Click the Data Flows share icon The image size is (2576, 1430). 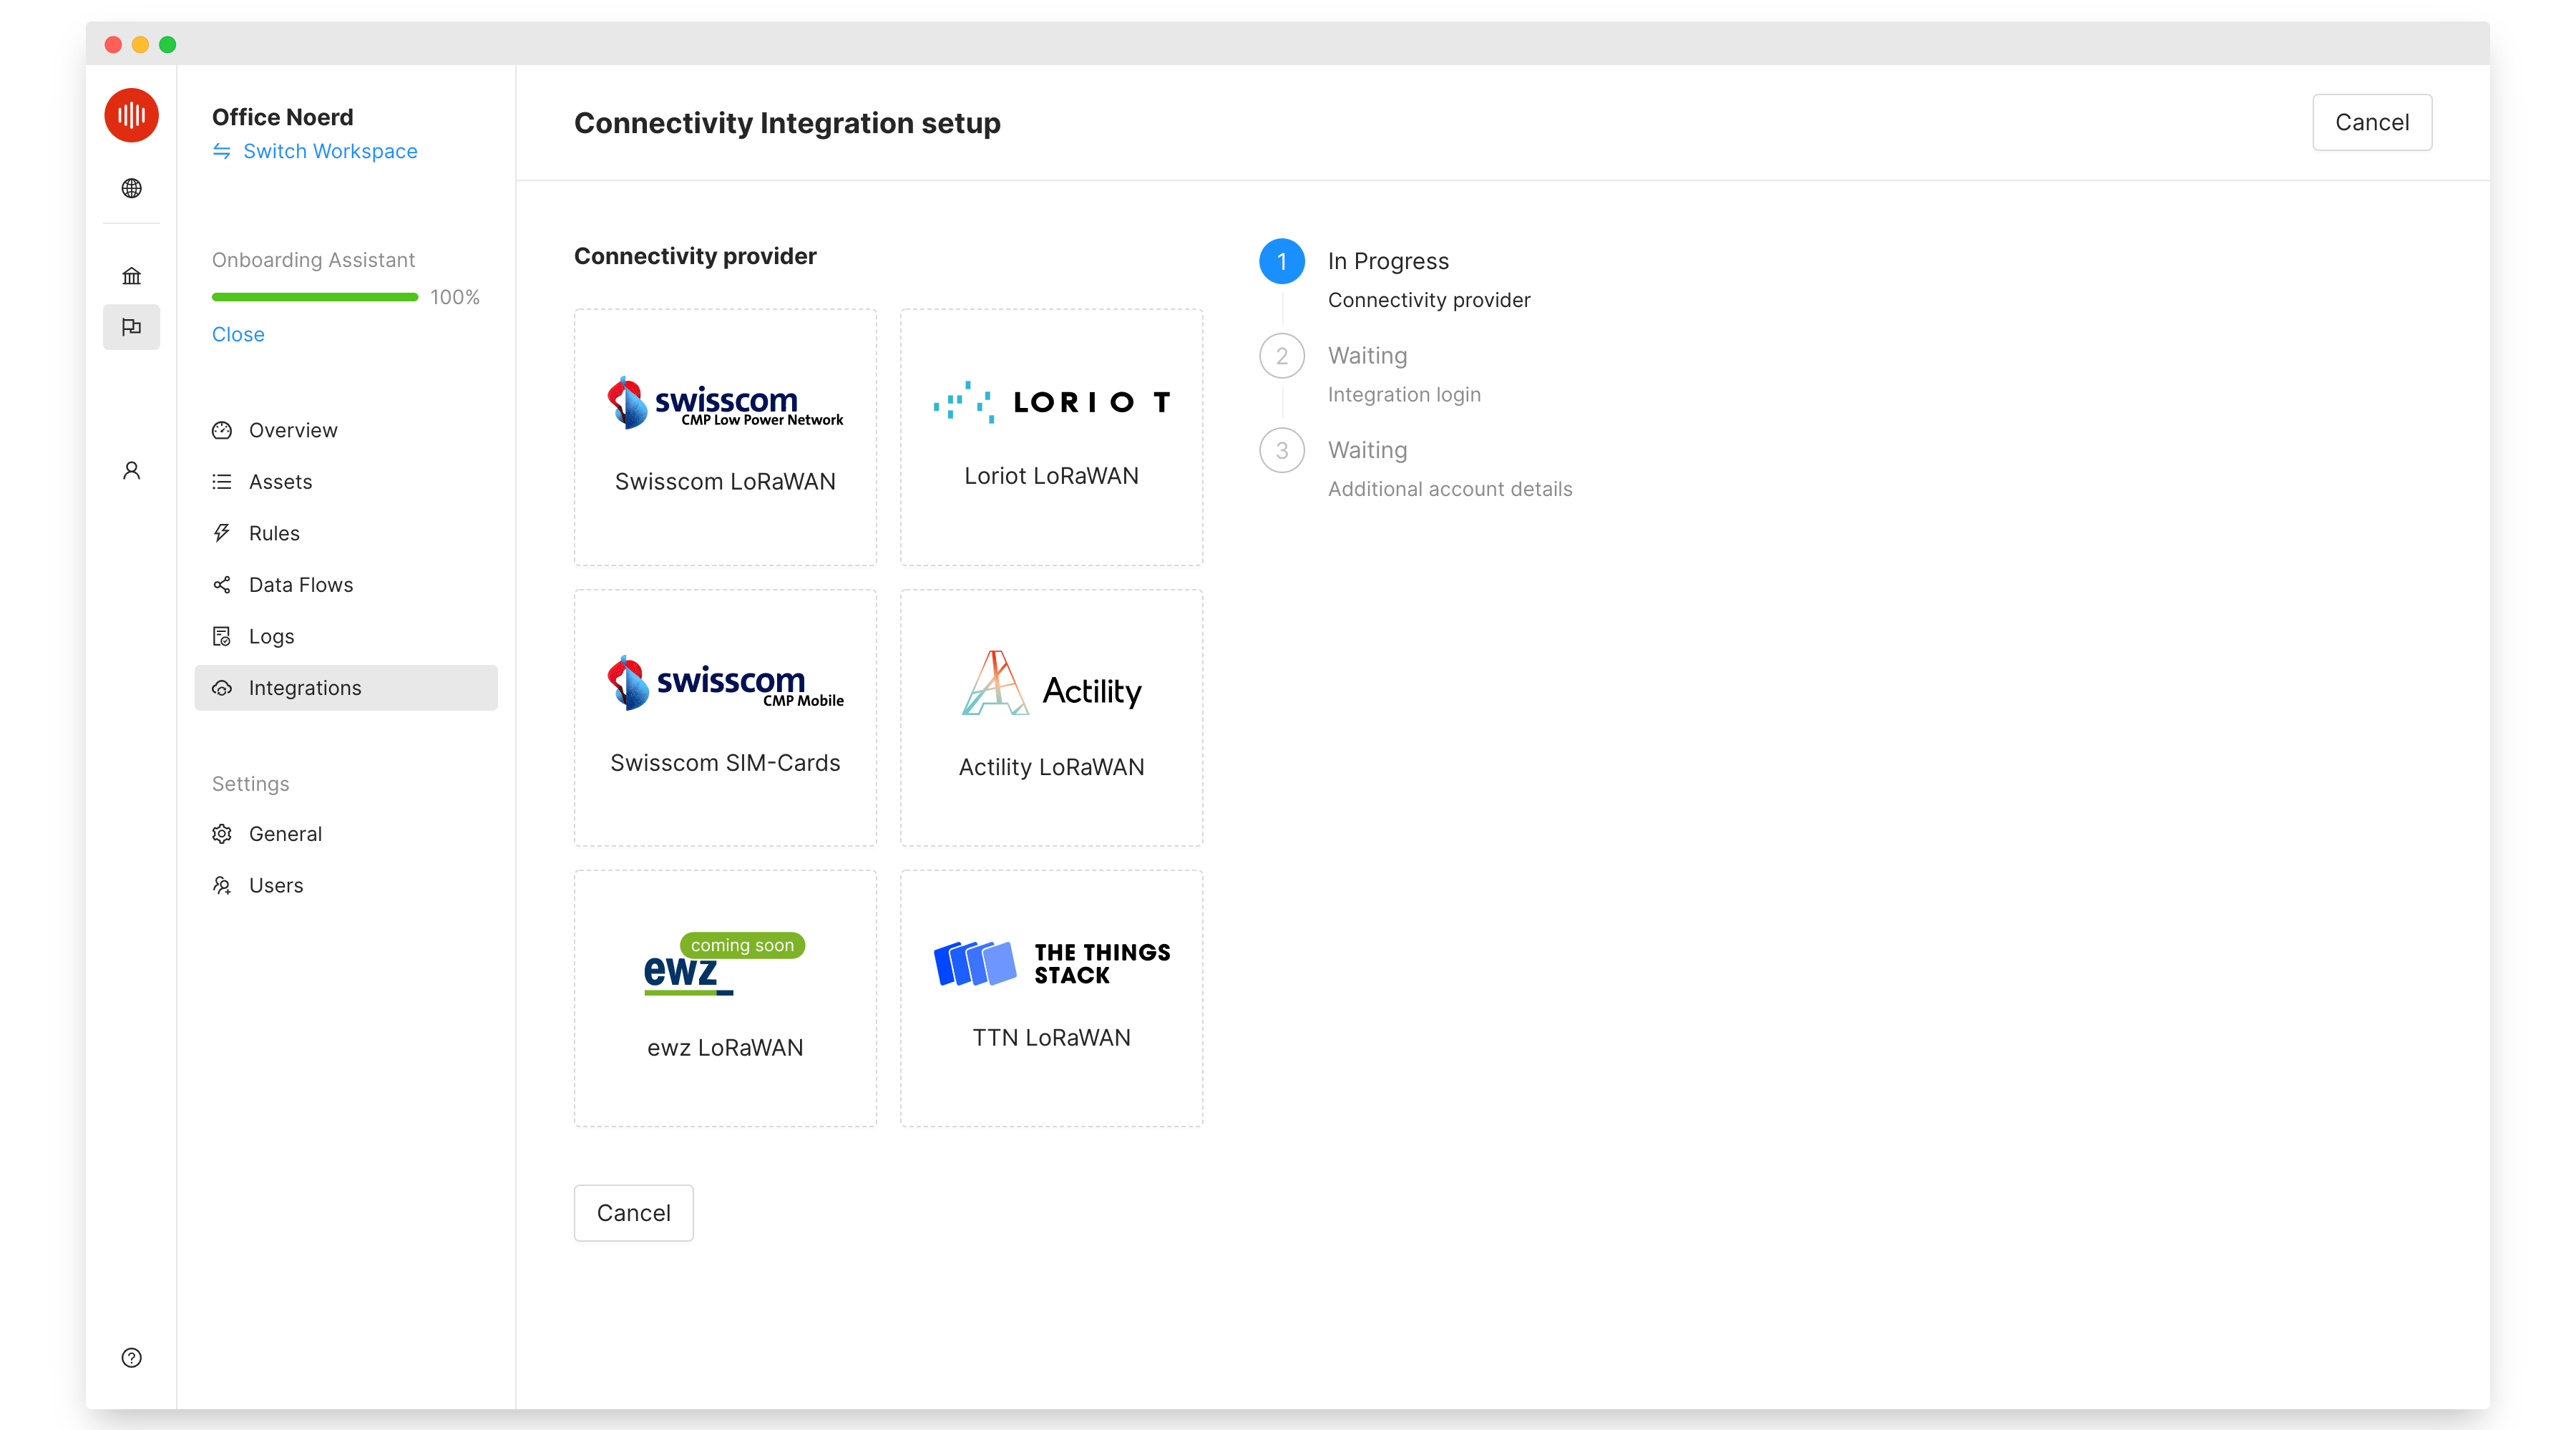click(222, 585)
